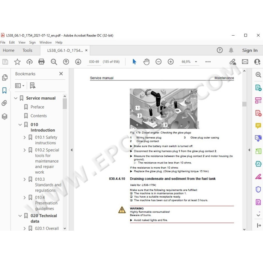Collapse the right tools pane arrow
Screen dimensions: 263x263
coord(249,150)
